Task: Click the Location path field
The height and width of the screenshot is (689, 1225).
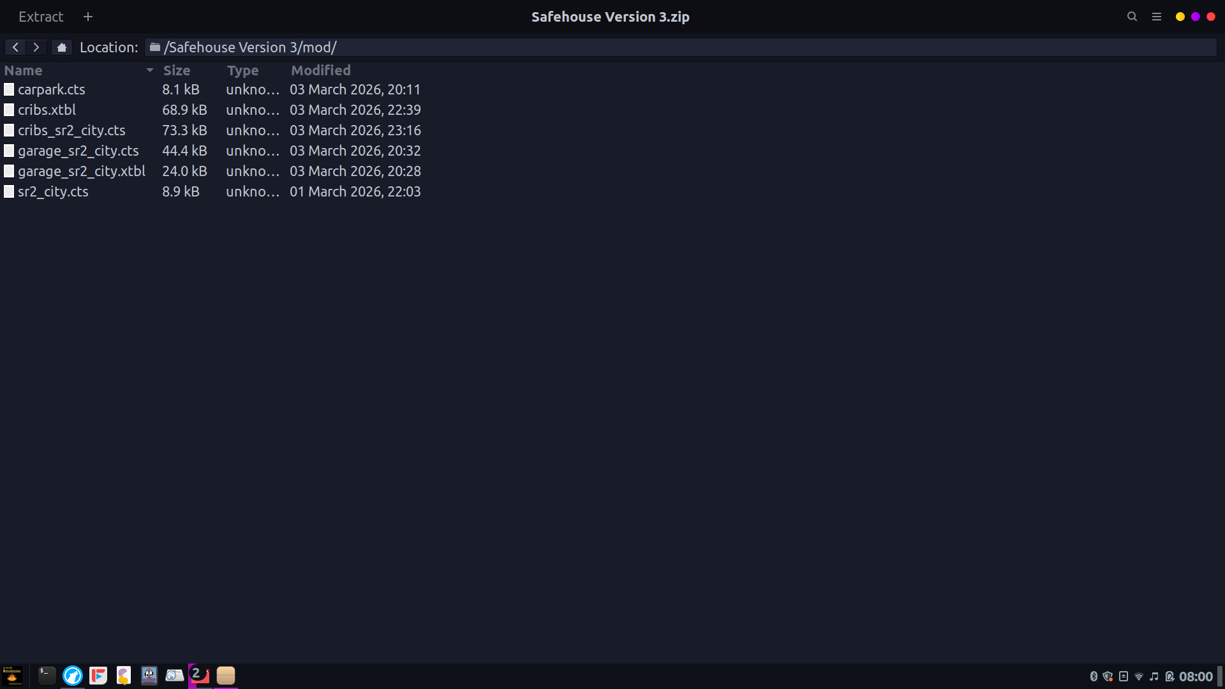Action: [x=681, y=47]
